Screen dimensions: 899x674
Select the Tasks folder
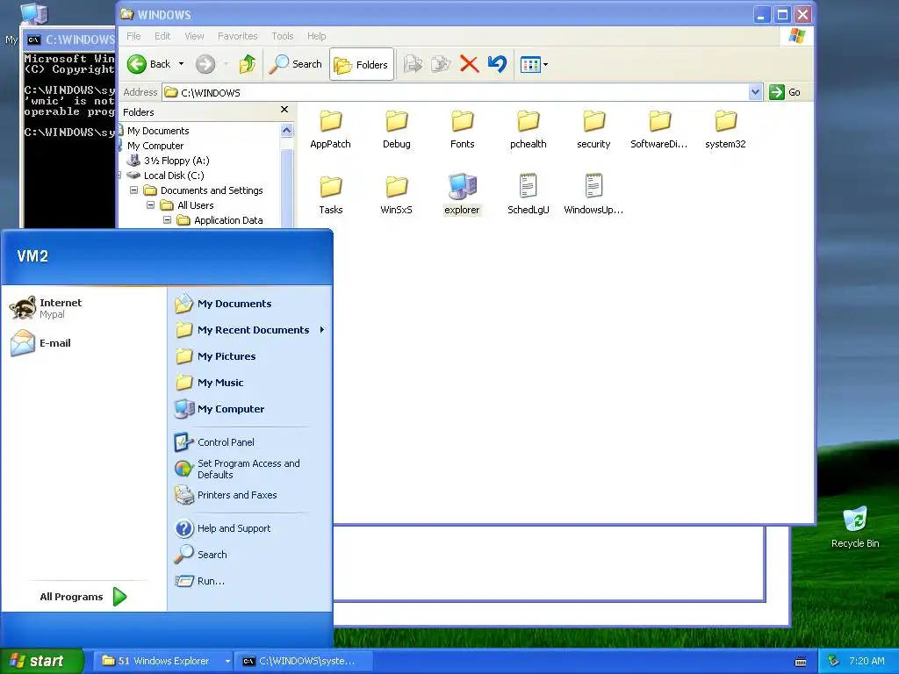pyautogui.click(x=330, y=194)
